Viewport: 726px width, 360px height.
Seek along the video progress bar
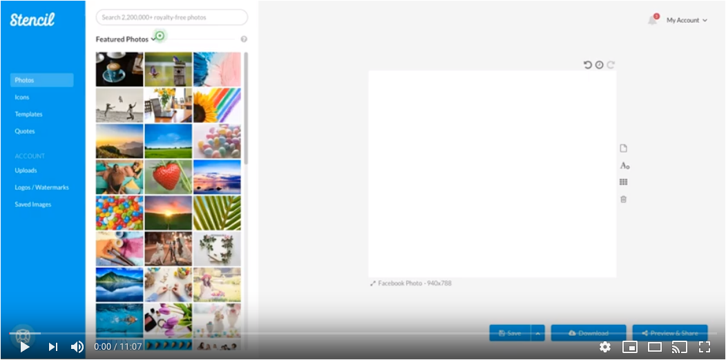[363, 333]
